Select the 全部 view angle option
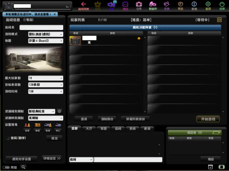This screenshot has width=229, height=171. click(x=27, y=125)
